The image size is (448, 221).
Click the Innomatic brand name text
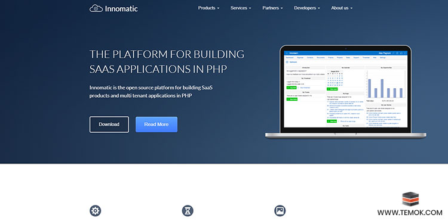pos(121,8)
